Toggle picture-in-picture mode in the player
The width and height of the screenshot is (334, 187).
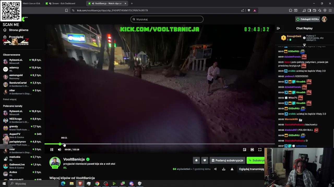244,150
